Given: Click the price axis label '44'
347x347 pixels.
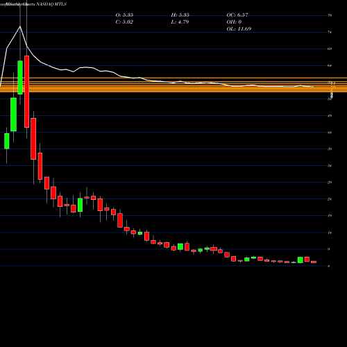Looking at the screenshot, I should (x=330, y=133).
